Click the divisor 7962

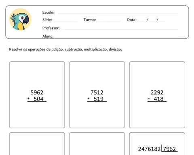tap(169, 149)
